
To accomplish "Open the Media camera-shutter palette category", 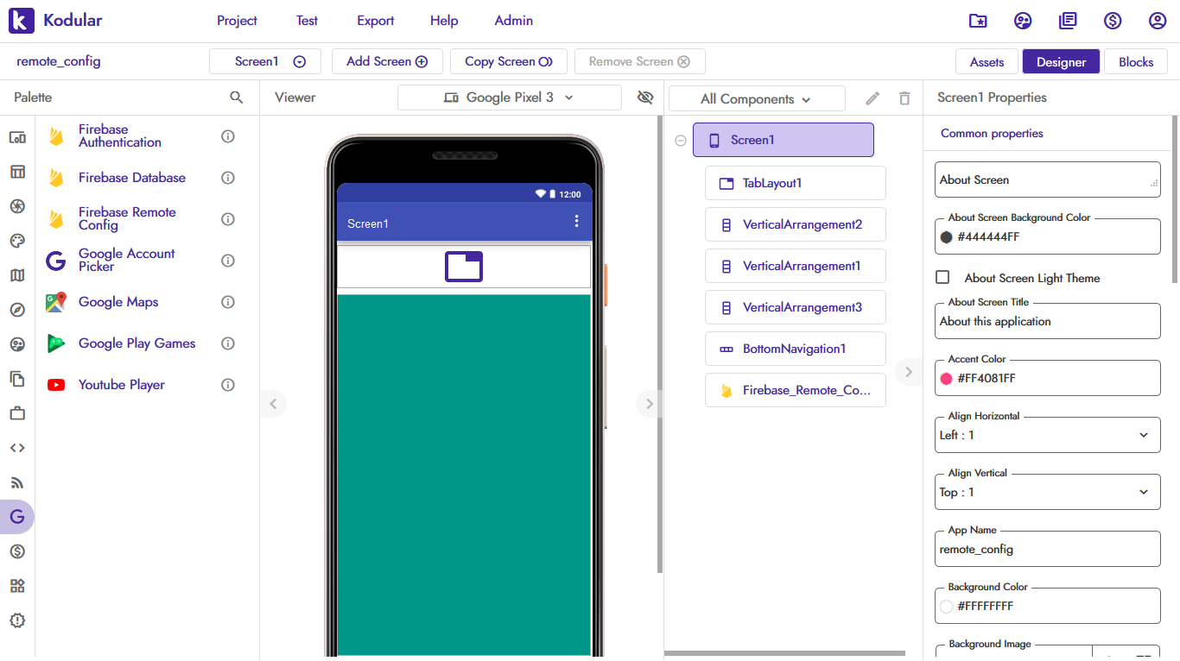I will (x=17, y=206).
